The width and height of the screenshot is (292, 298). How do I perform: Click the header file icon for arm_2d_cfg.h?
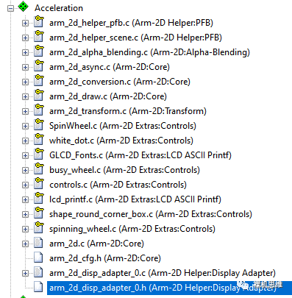38,258
